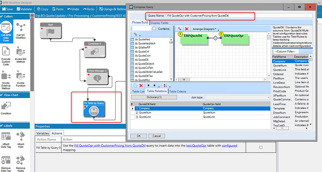
Task: Open the Fill QuoteOpr query link
Action: click(x=110, y=146)
